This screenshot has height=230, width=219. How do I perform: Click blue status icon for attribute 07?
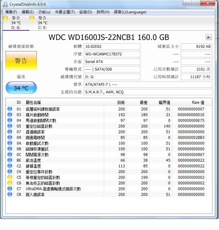10,132
